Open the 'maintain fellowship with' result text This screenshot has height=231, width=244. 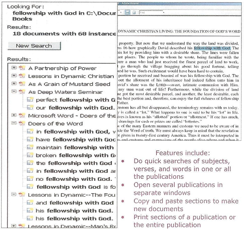click(75, 147)
